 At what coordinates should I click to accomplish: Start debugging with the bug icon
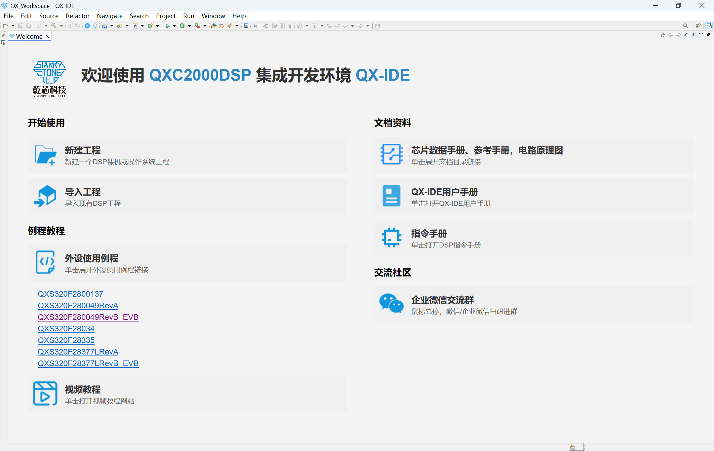(x=167, y=26)
